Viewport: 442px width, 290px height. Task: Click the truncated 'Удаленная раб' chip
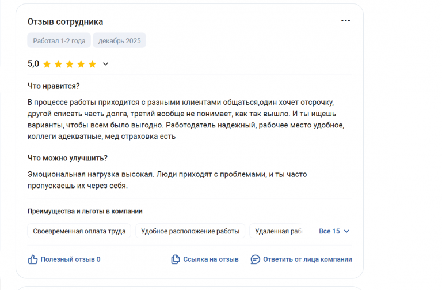tap(279, 231)
